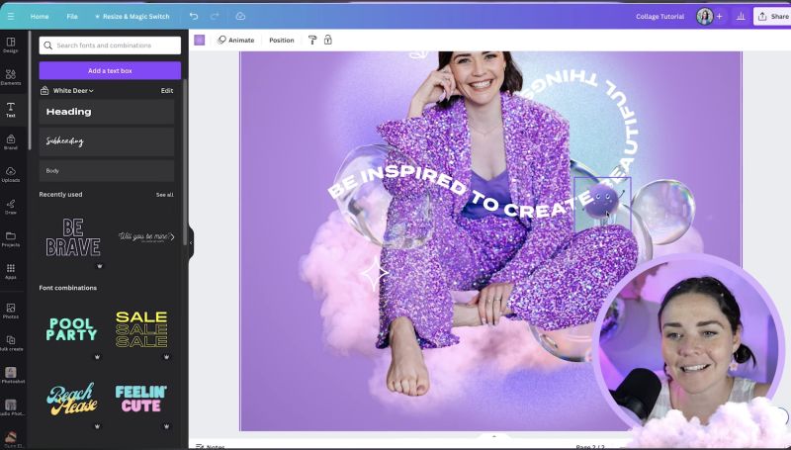Expand the White Deer brand kit dropdown
Image resolution: width=791 pixels, height=450 pixels.
(73, 91)
